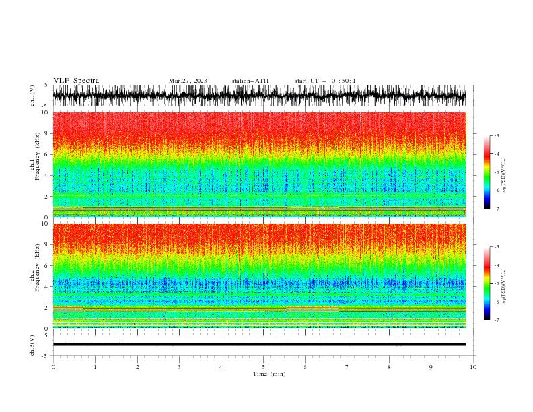Viewport: 533px width, 412px height.
Task: Click the 'VLF Spectra' title text
Action: click(x=76, y=81)
